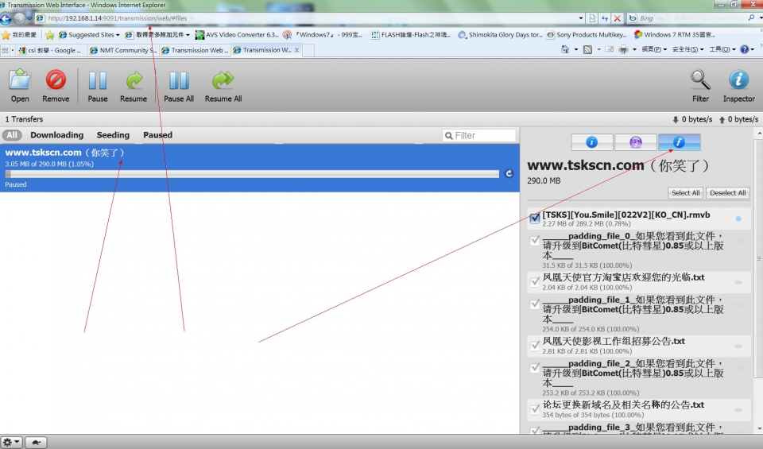Toggle checkbox for 凤凰天使影视工作组招募公告.txt
Image resolution: width=763 pixels, height=449 pixels.
pyautogui.click(x=535, y=346)
